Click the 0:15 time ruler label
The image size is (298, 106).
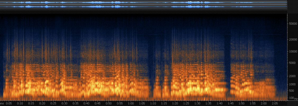[x=31, y=103]
